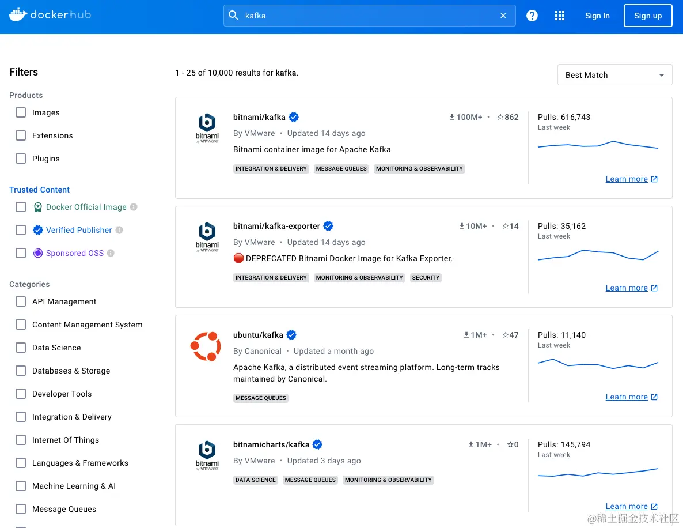Enable the Images product filter
The width and height of the screenshot is (683, 528).
(x=21, y=112)
